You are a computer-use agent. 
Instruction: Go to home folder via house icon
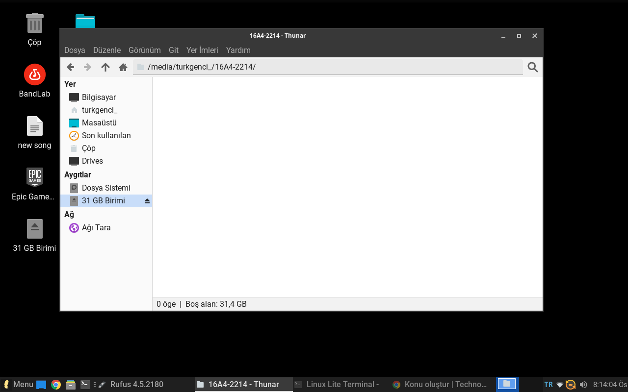click(123, 67)
